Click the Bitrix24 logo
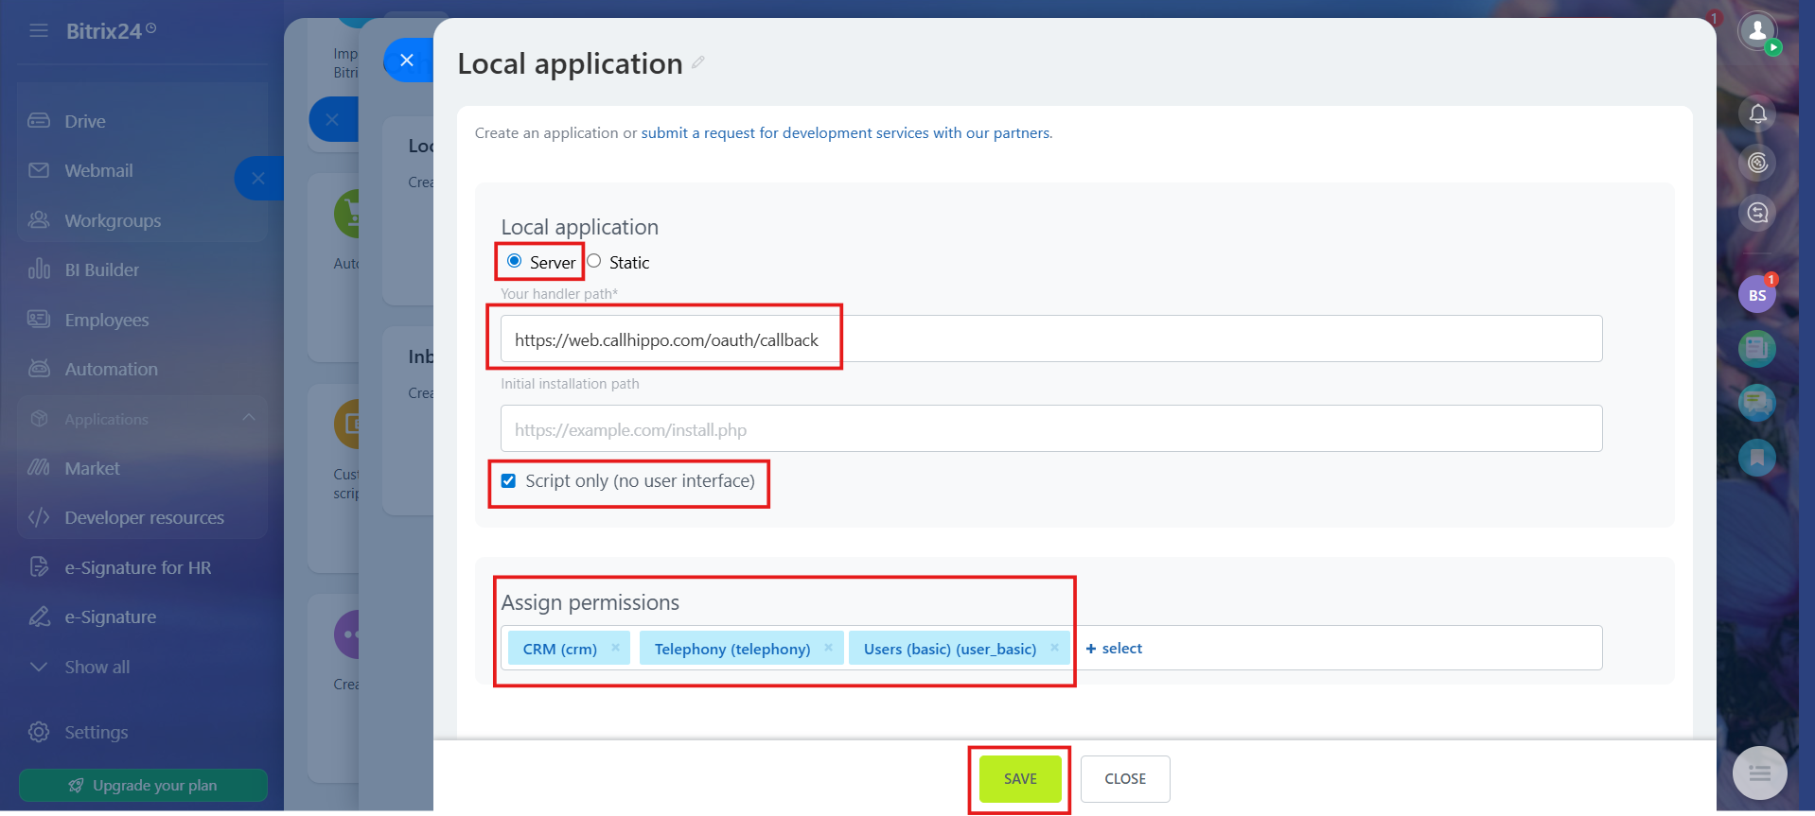The height and width of the screenshot is (816, 1815). point(111,31)
